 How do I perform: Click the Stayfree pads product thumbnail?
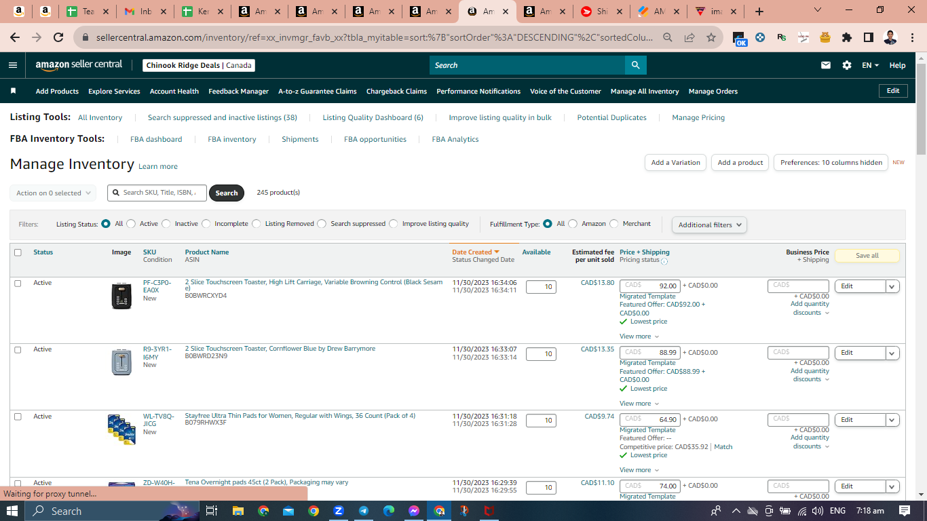coord(122,429)
